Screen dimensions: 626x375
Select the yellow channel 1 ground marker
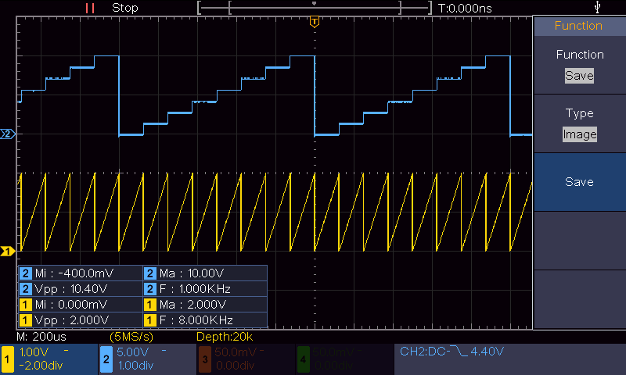point(8,251)
